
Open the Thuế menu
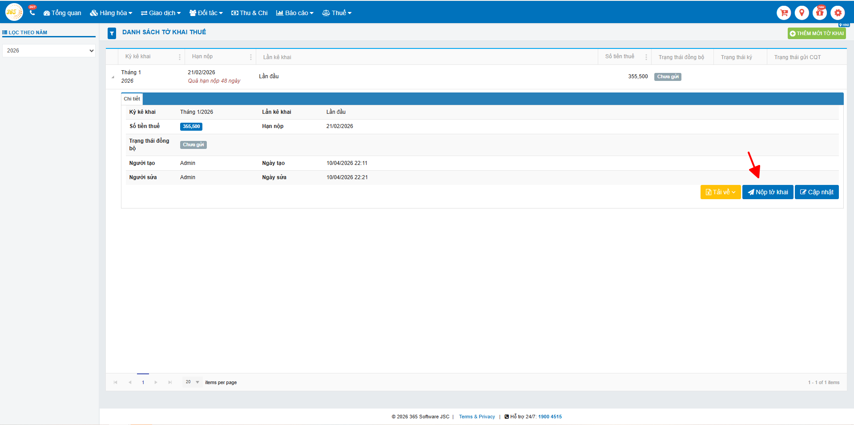pos(337,13)
